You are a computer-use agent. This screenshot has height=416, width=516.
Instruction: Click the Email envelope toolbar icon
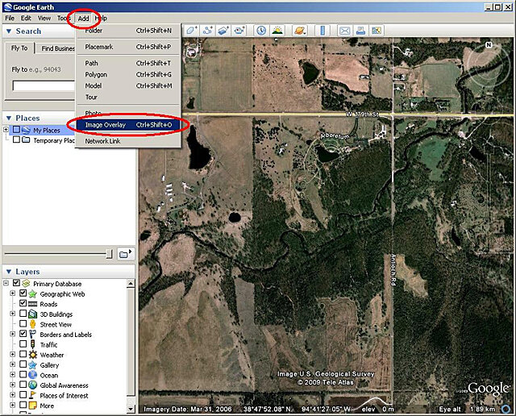pyautogui.click(x=345, y=31)
